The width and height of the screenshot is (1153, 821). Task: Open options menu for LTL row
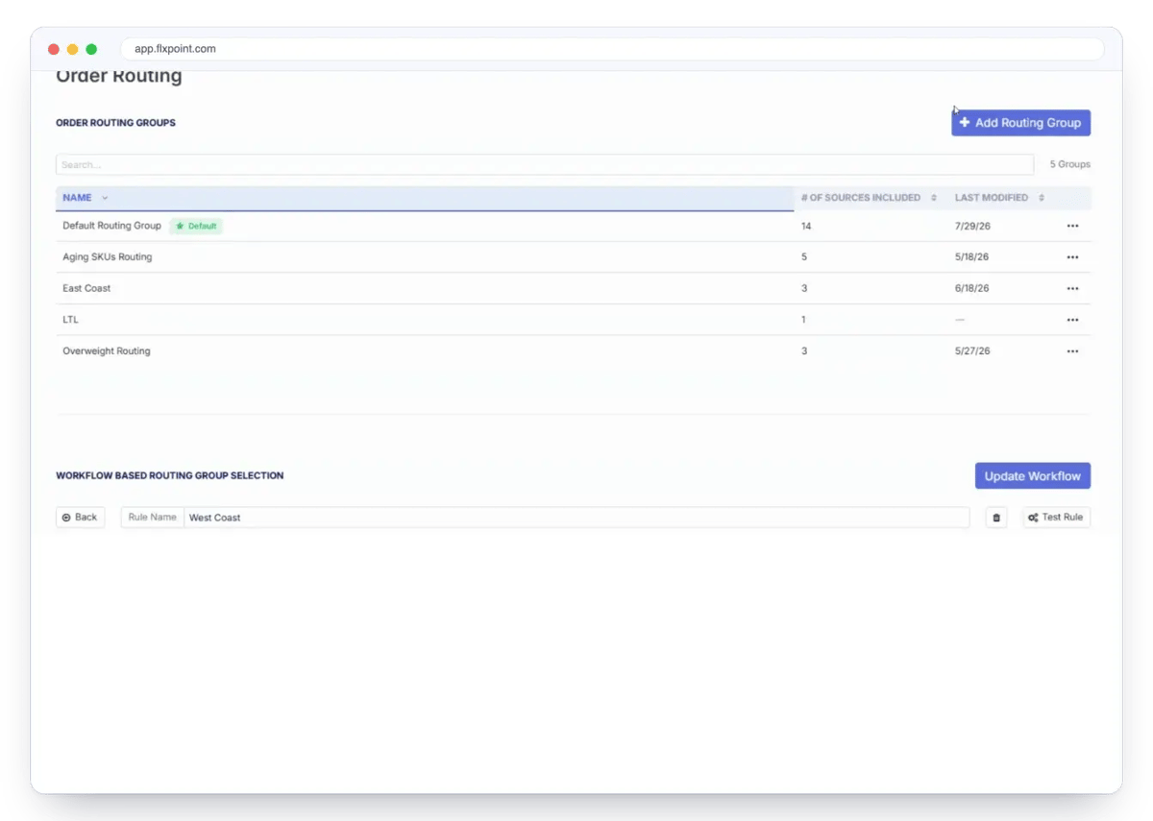1072,320
